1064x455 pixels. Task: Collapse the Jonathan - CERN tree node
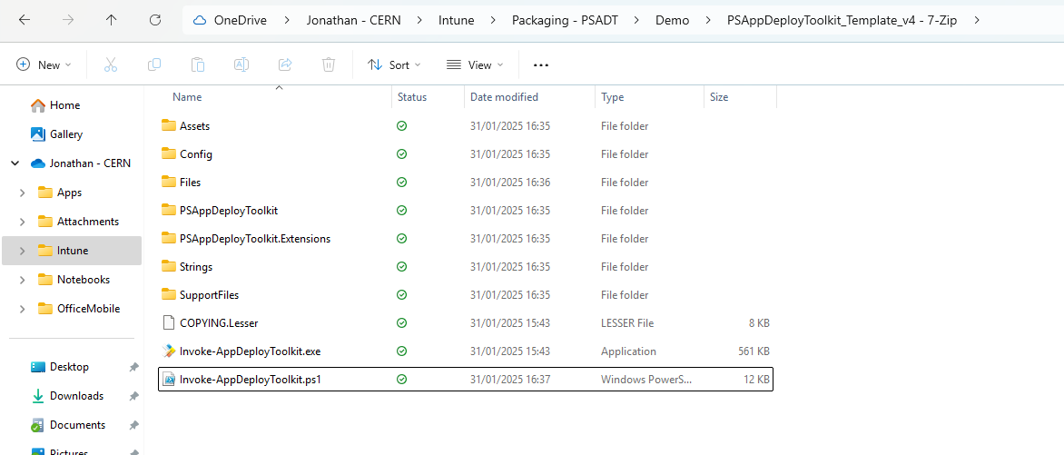pos(15,163)
